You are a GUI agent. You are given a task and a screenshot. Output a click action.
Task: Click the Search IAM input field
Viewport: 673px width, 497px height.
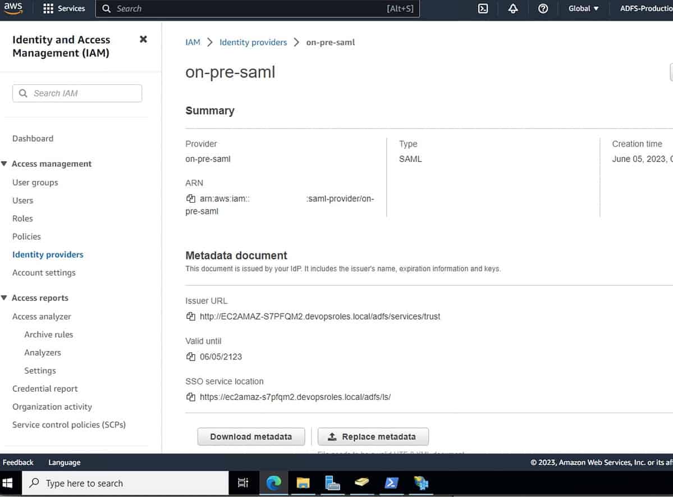coord(77,93)
